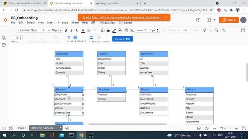Disable shaded header with left icon
The height and width of the screenshot is (139, 248).
(69, 37)
